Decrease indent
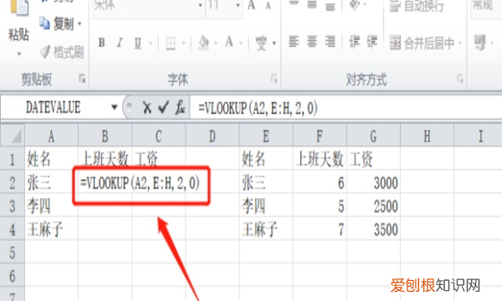The width and height of the screenshot is (502, 301). coord(354,42)
